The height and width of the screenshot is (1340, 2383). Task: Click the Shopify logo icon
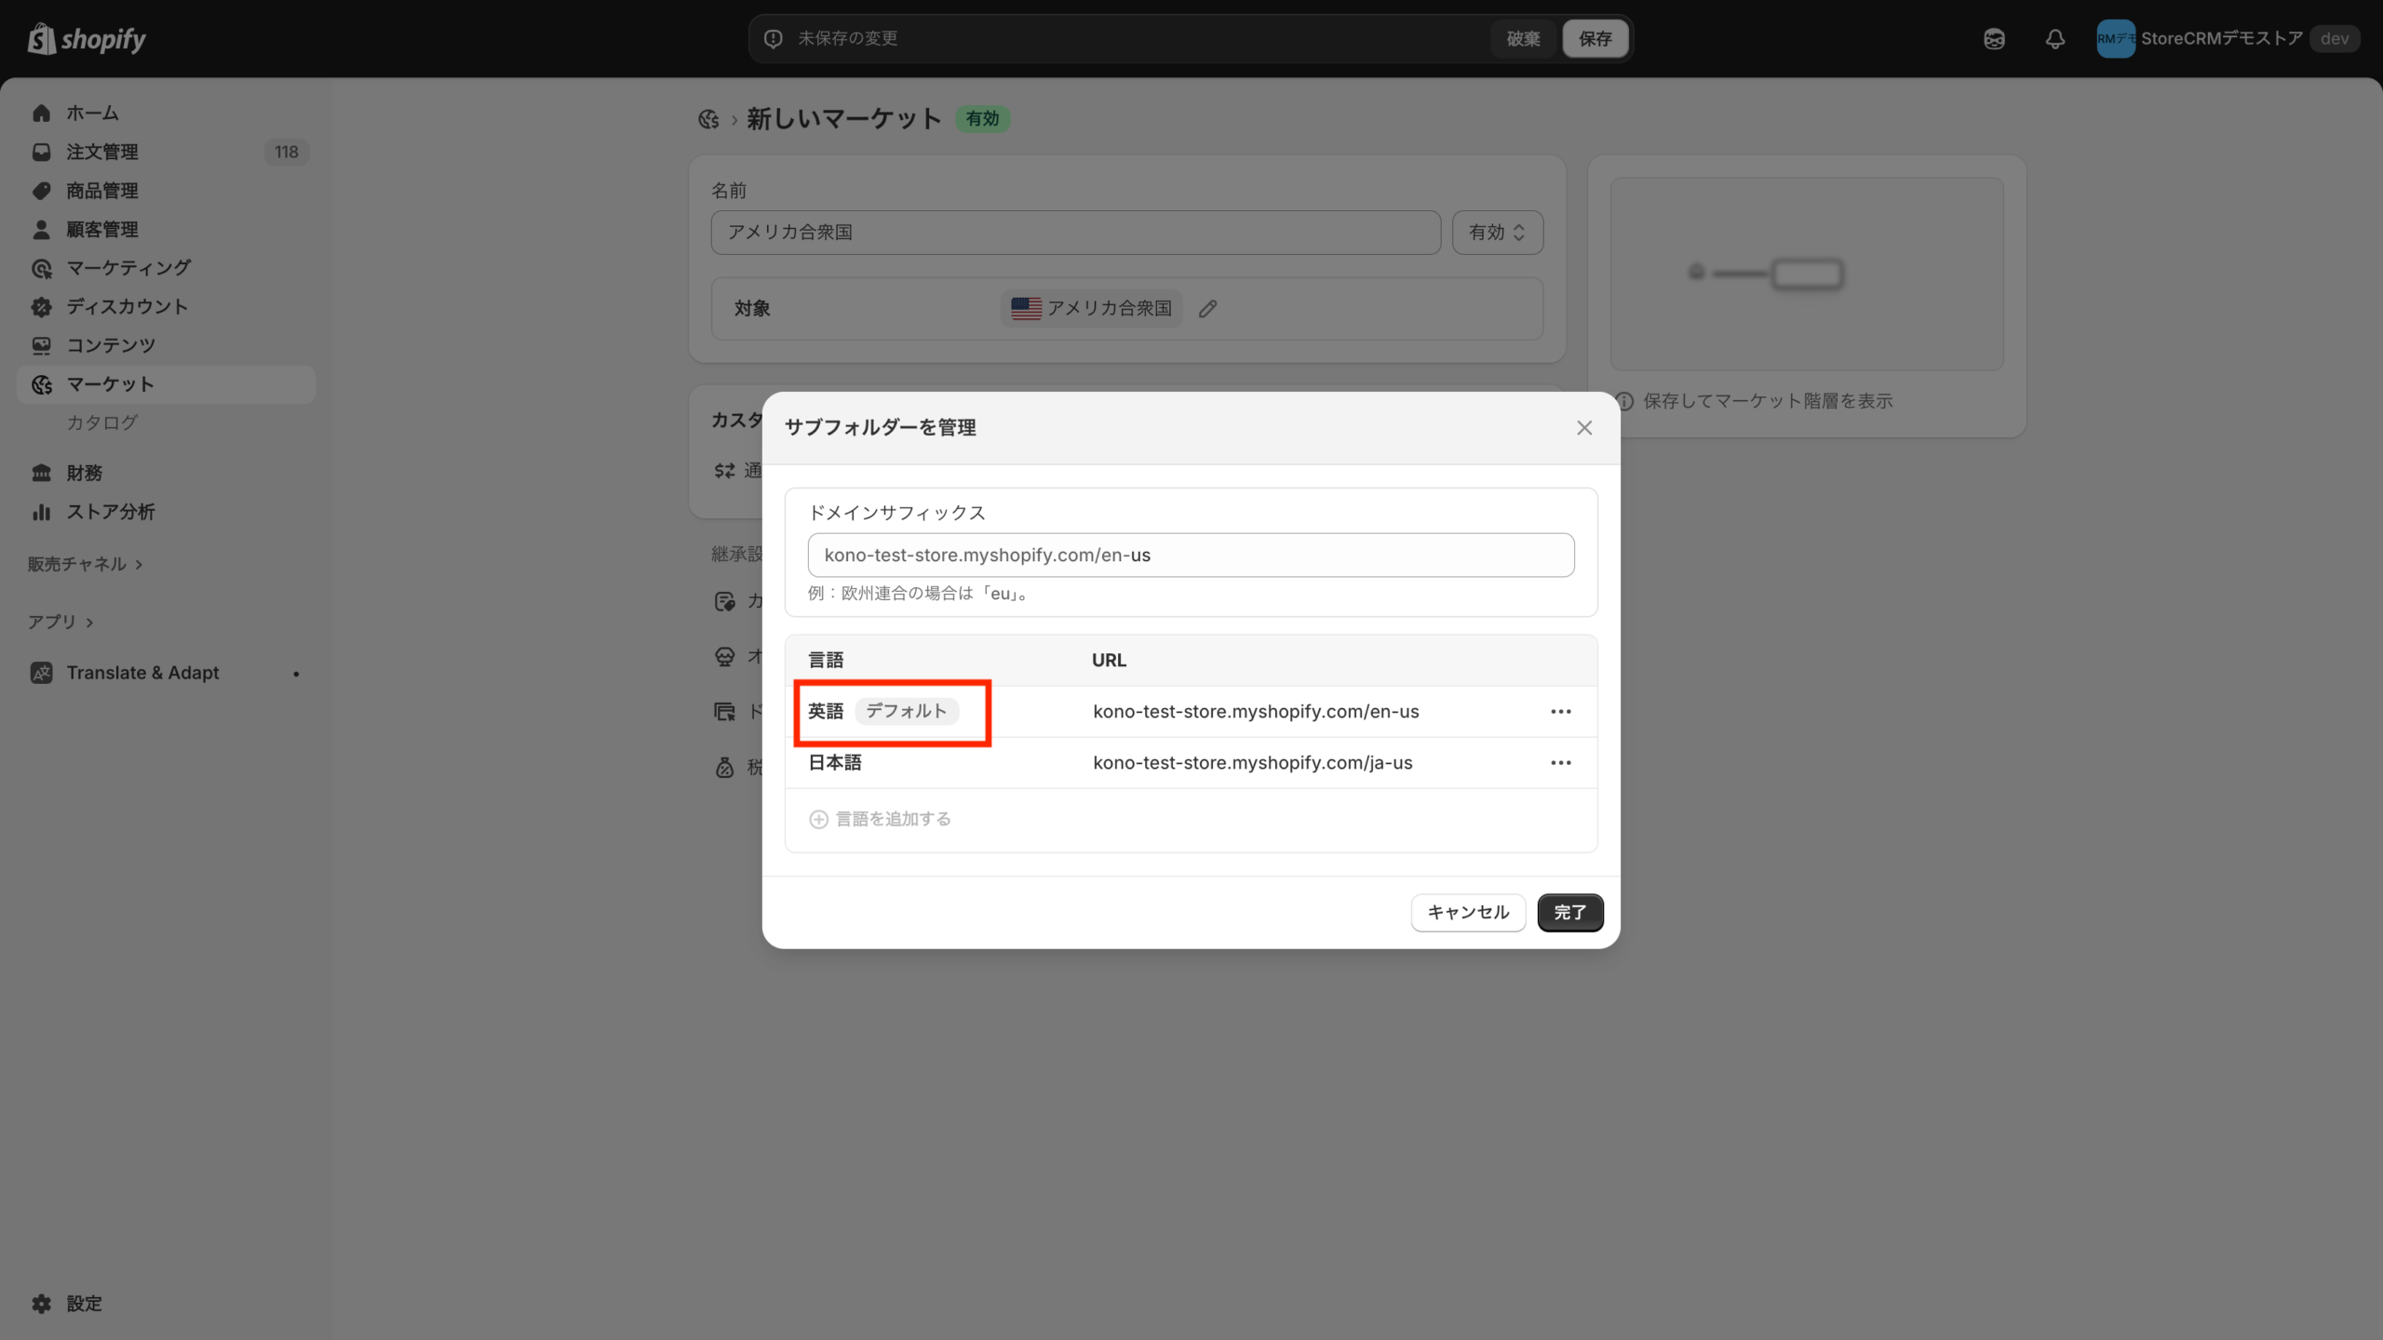pyautogui.click(x=41, y=38)
